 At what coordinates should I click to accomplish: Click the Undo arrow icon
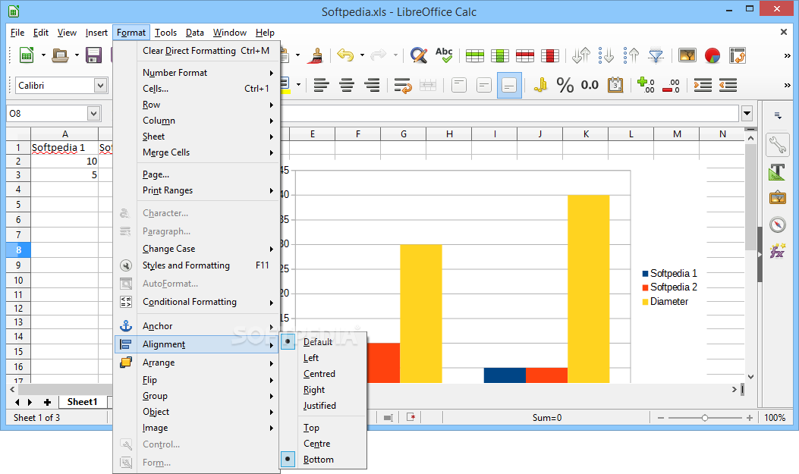click(x=345, y=55)
